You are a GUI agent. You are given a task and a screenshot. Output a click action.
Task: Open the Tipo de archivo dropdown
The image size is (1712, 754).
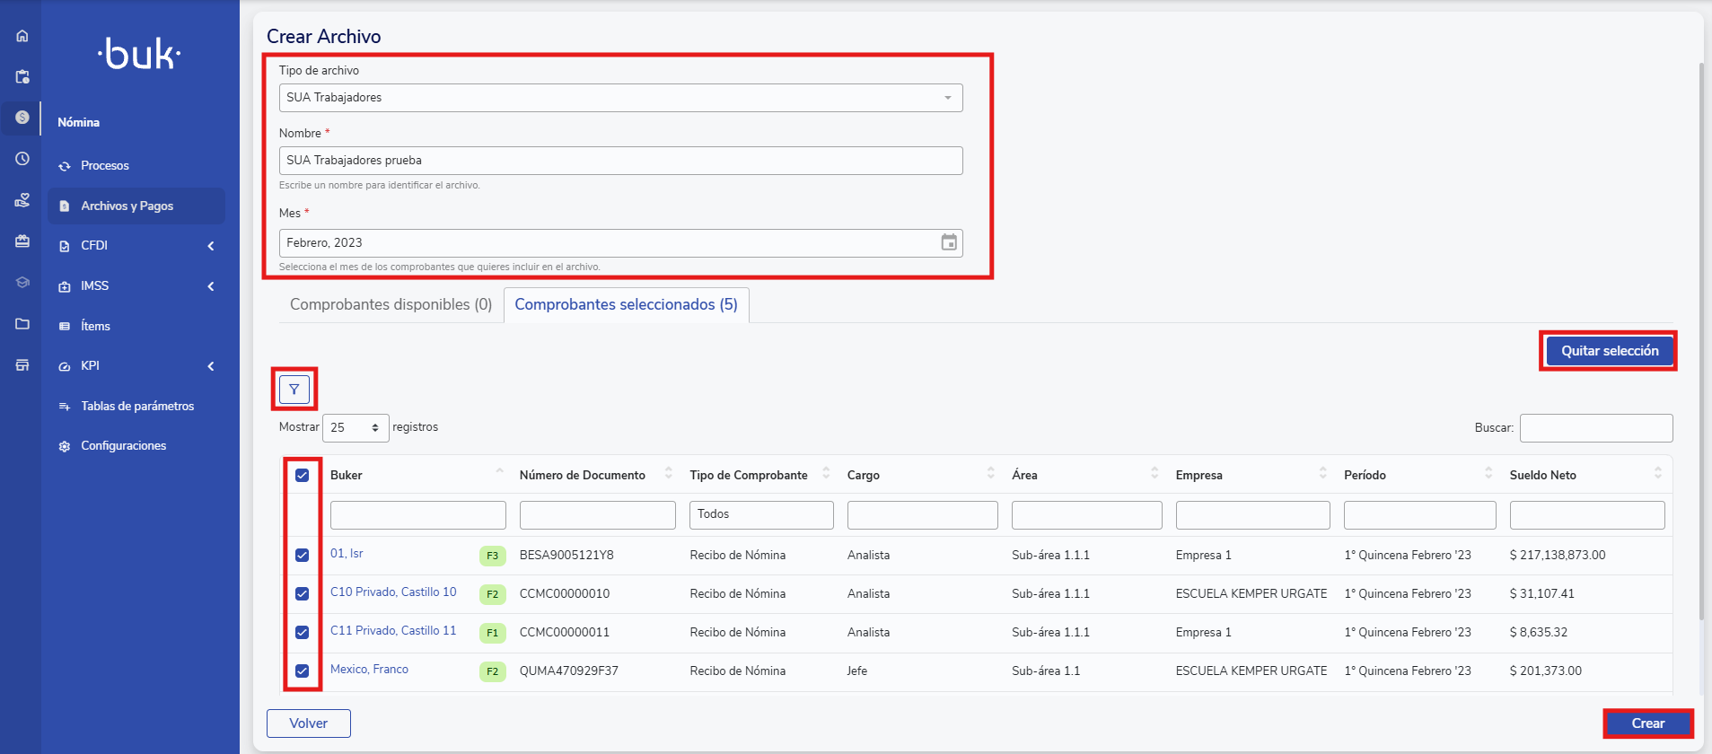pyautogui.click(x=620, y=98)
